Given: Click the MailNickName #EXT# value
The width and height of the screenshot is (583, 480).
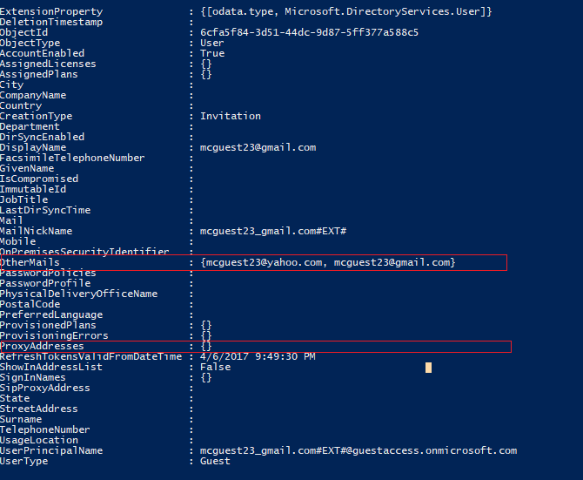Looking at the screenshot, I should [x=273, y=231].
